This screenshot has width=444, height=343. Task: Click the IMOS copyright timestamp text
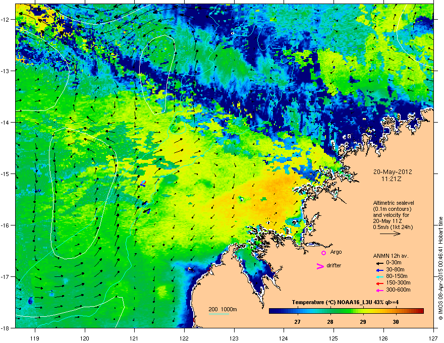pyautogui.click(x=440, y=269)
